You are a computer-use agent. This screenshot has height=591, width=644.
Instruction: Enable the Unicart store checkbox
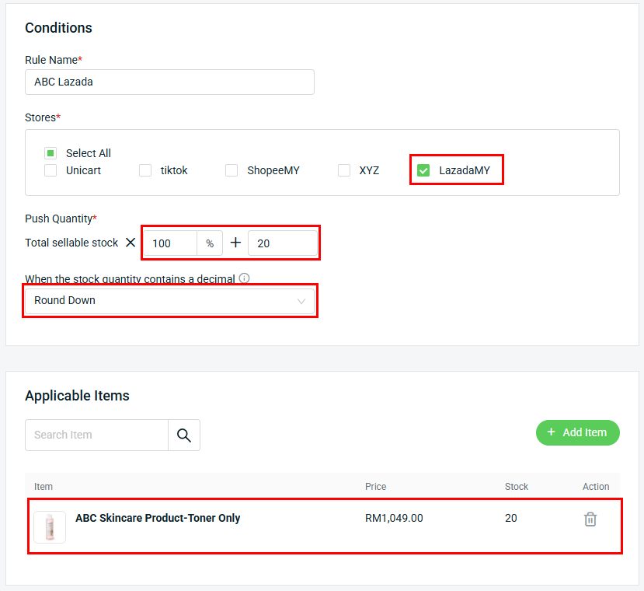click(50, 170)
